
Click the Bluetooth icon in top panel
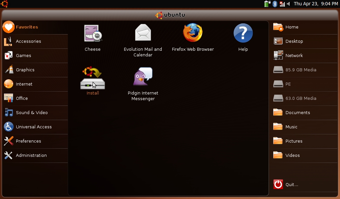[275, 4]
